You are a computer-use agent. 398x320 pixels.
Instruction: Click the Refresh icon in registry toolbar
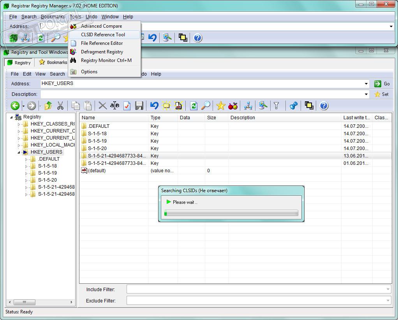tap(194, 106)
